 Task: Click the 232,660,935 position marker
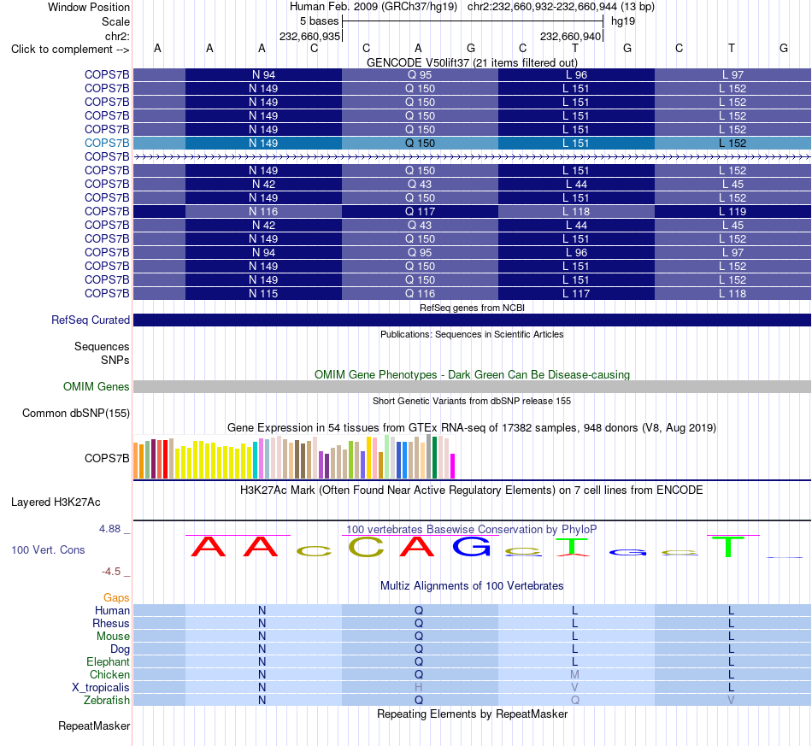tap(309, 36)
